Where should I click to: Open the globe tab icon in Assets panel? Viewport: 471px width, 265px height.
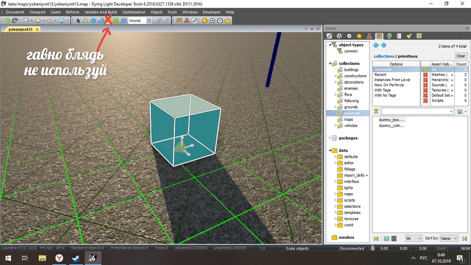click(389, 36)
